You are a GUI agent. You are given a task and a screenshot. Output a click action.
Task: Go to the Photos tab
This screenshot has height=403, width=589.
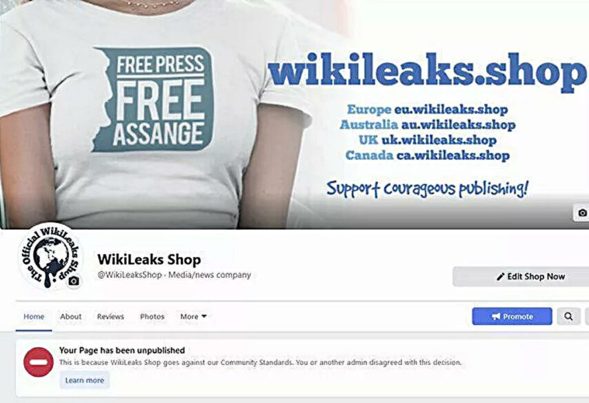click(152, 317)
